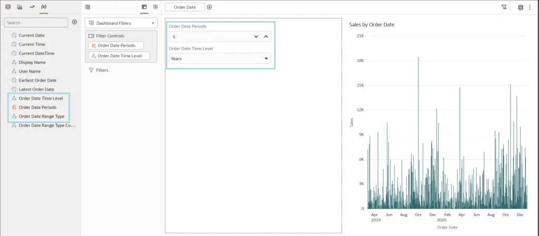
Task: Open the Analytics trend line icon
Action: (32, 7)
